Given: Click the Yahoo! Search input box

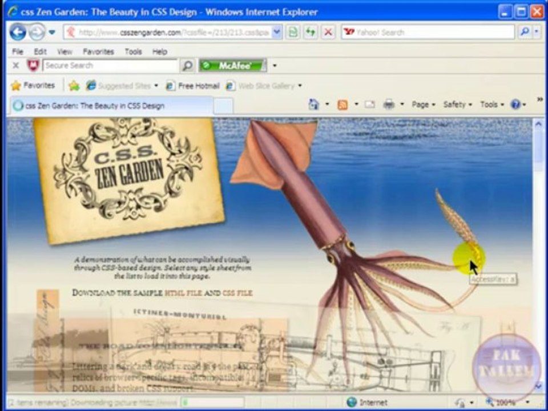Looking at the screenshot, I should 428,32.
